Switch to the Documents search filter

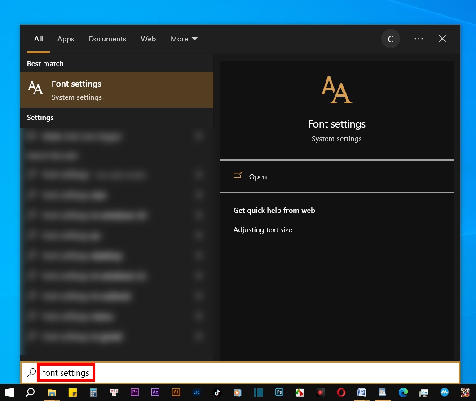coord(107,39)
